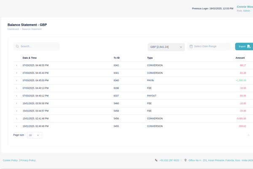
Task: Click the Tx ID column header
Action: [x=116, y=57]
